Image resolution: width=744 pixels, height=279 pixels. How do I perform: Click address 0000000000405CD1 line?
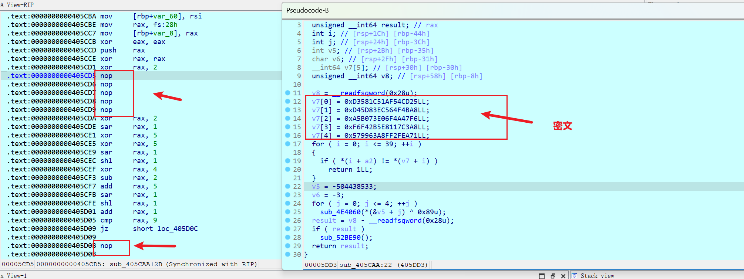pos(51,67)
